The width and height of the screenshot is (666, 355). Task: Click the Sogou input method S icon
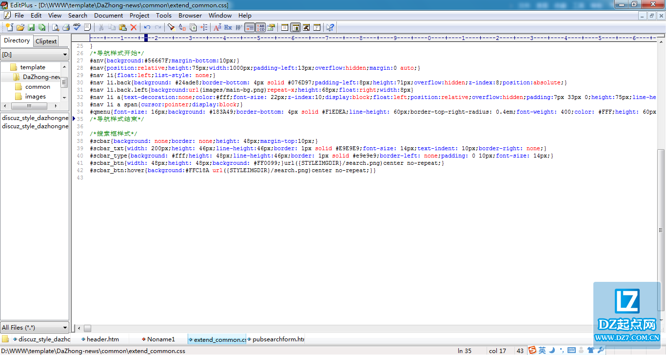click(x=532, y=350)
